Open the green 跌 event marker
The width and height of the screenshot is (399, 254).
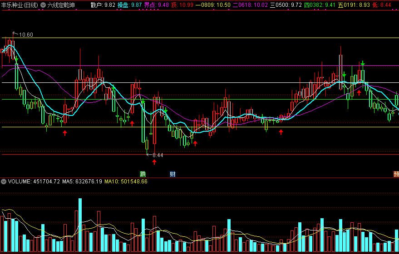[143, 174]
